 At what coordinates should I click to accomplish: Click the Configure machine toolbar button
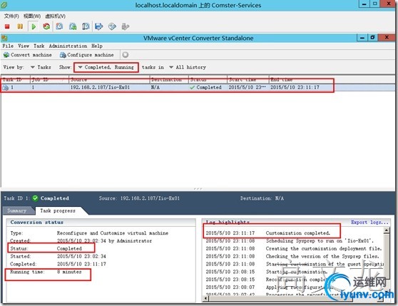click(87, 55)
